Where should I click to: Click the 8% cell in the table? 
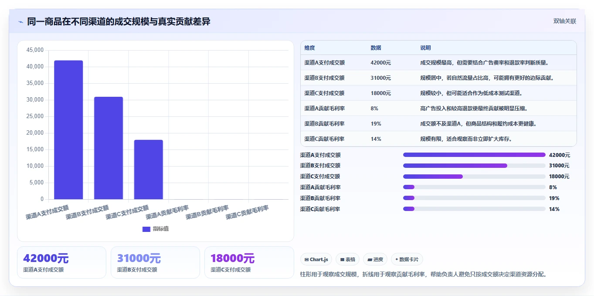pos(374,109)
